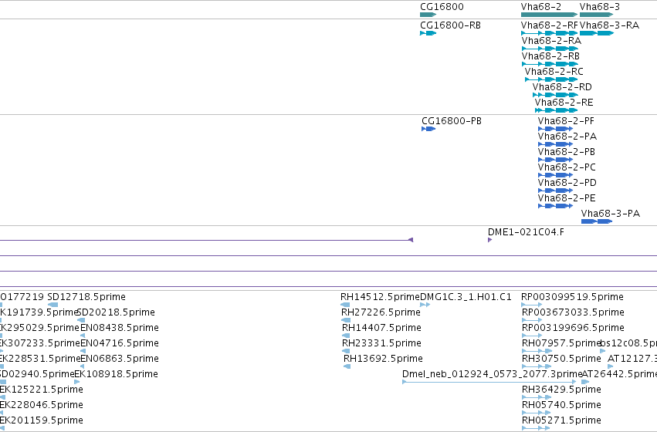Image resolution: width=657 pixels, height=432 pixels.
Task: Select EST EK108918.5prime
Action: 116,375
